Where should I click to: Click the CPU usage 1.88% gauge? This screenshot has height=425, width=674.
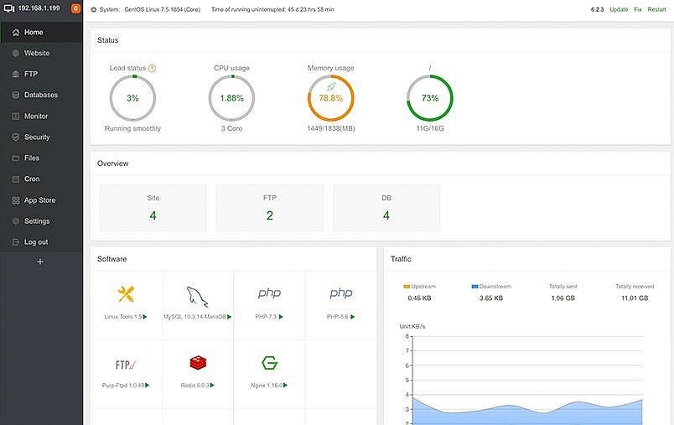[x=231, y=98]
